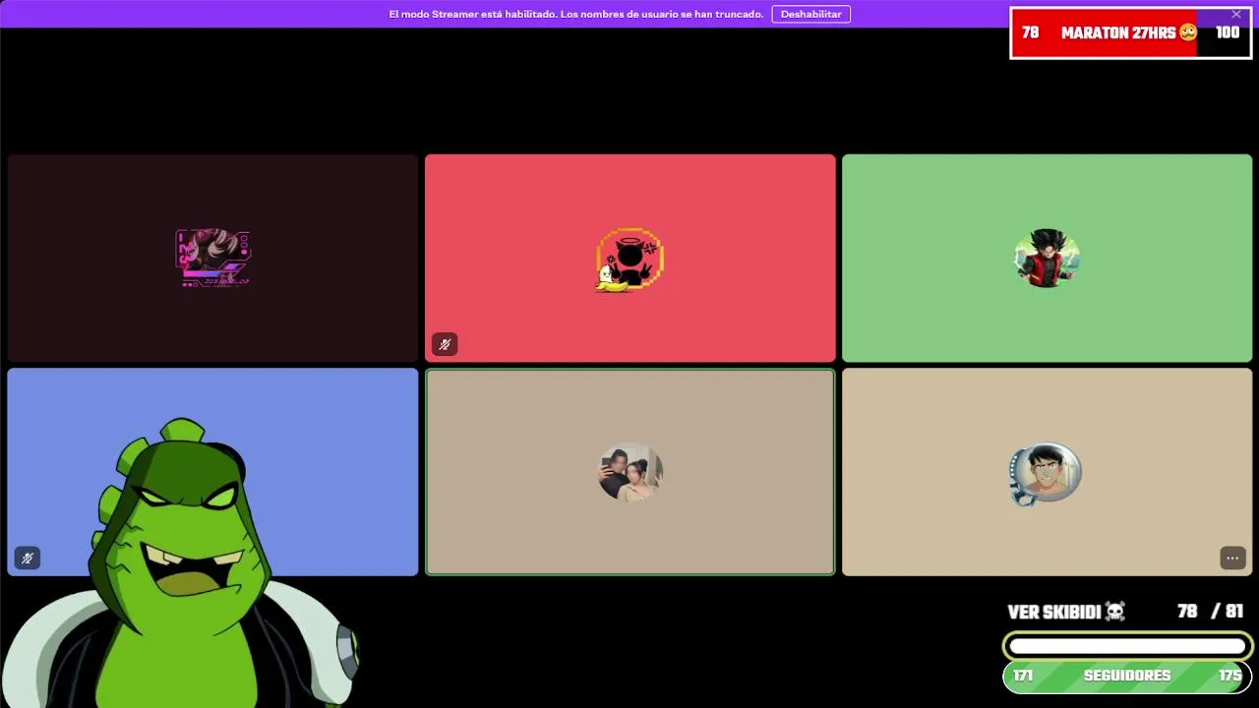
Task: Open the three-dots menu on bottom-right tile
Action: (x=1232, y=558)
